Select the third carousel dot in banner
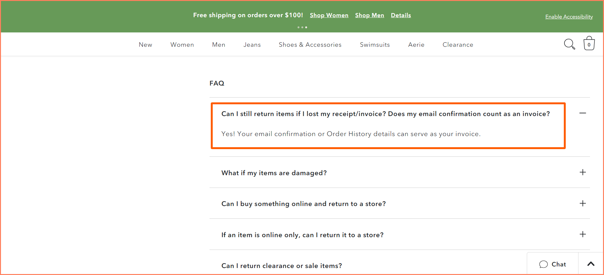Viewport: 604px width, 275px height. pos(306,27)
